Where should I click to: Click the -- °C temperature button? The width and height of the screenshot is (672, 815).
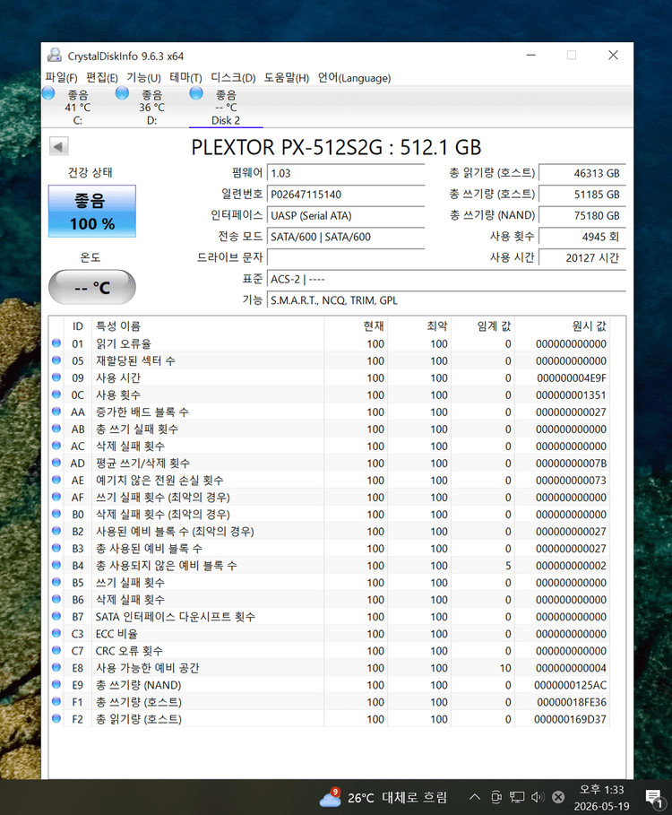[92, 287]
